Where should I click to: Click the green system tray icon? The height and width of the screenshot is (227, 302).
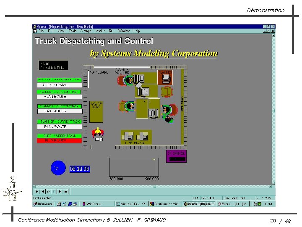pos(260,203)
